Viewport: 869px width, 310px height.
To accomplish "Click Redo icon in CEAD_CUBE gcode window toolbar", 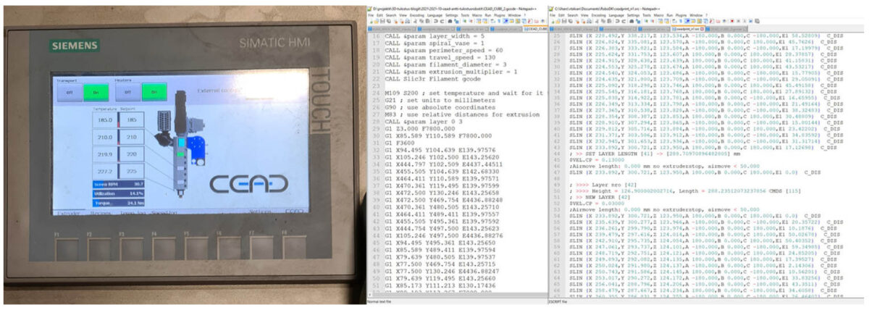I will [x=442, y=21].
